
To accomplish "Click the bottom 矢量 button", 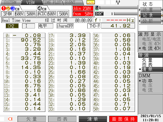I will pos(32,119).
